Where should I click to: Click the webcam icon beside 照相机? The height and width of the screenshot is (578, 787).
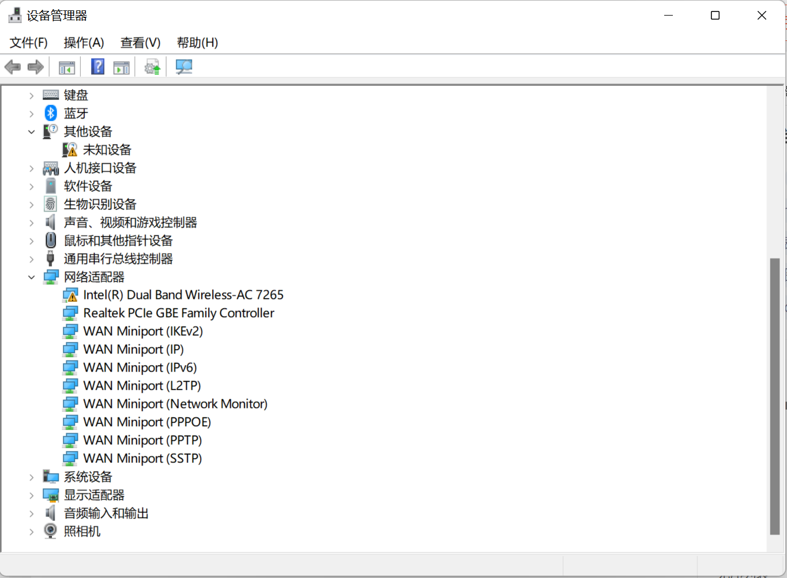pos(51,531)
